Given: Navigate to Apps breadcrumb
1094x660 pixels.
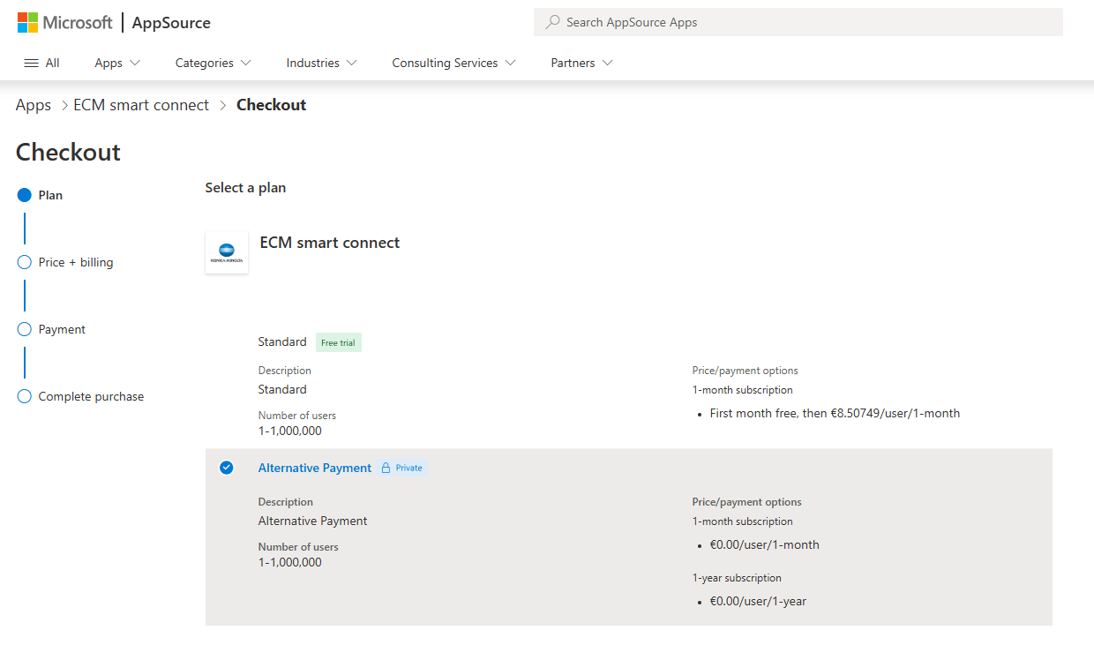Looking at the screenshot, I should coord(34,105).
